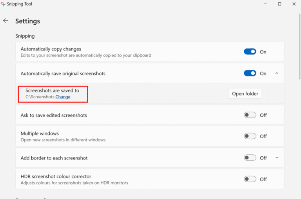Close the Snipping Tool window
This screenshot has width=301, height=199.
coord(294,4)
